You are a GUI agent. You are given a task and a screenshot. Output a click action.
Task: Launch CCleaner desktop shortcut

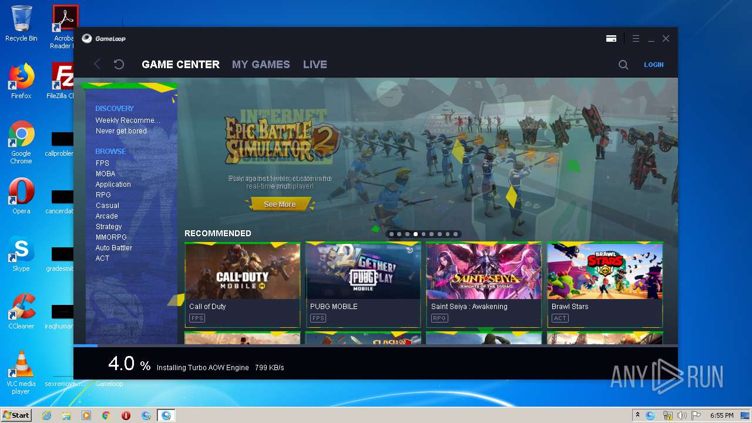pos(21,311)
